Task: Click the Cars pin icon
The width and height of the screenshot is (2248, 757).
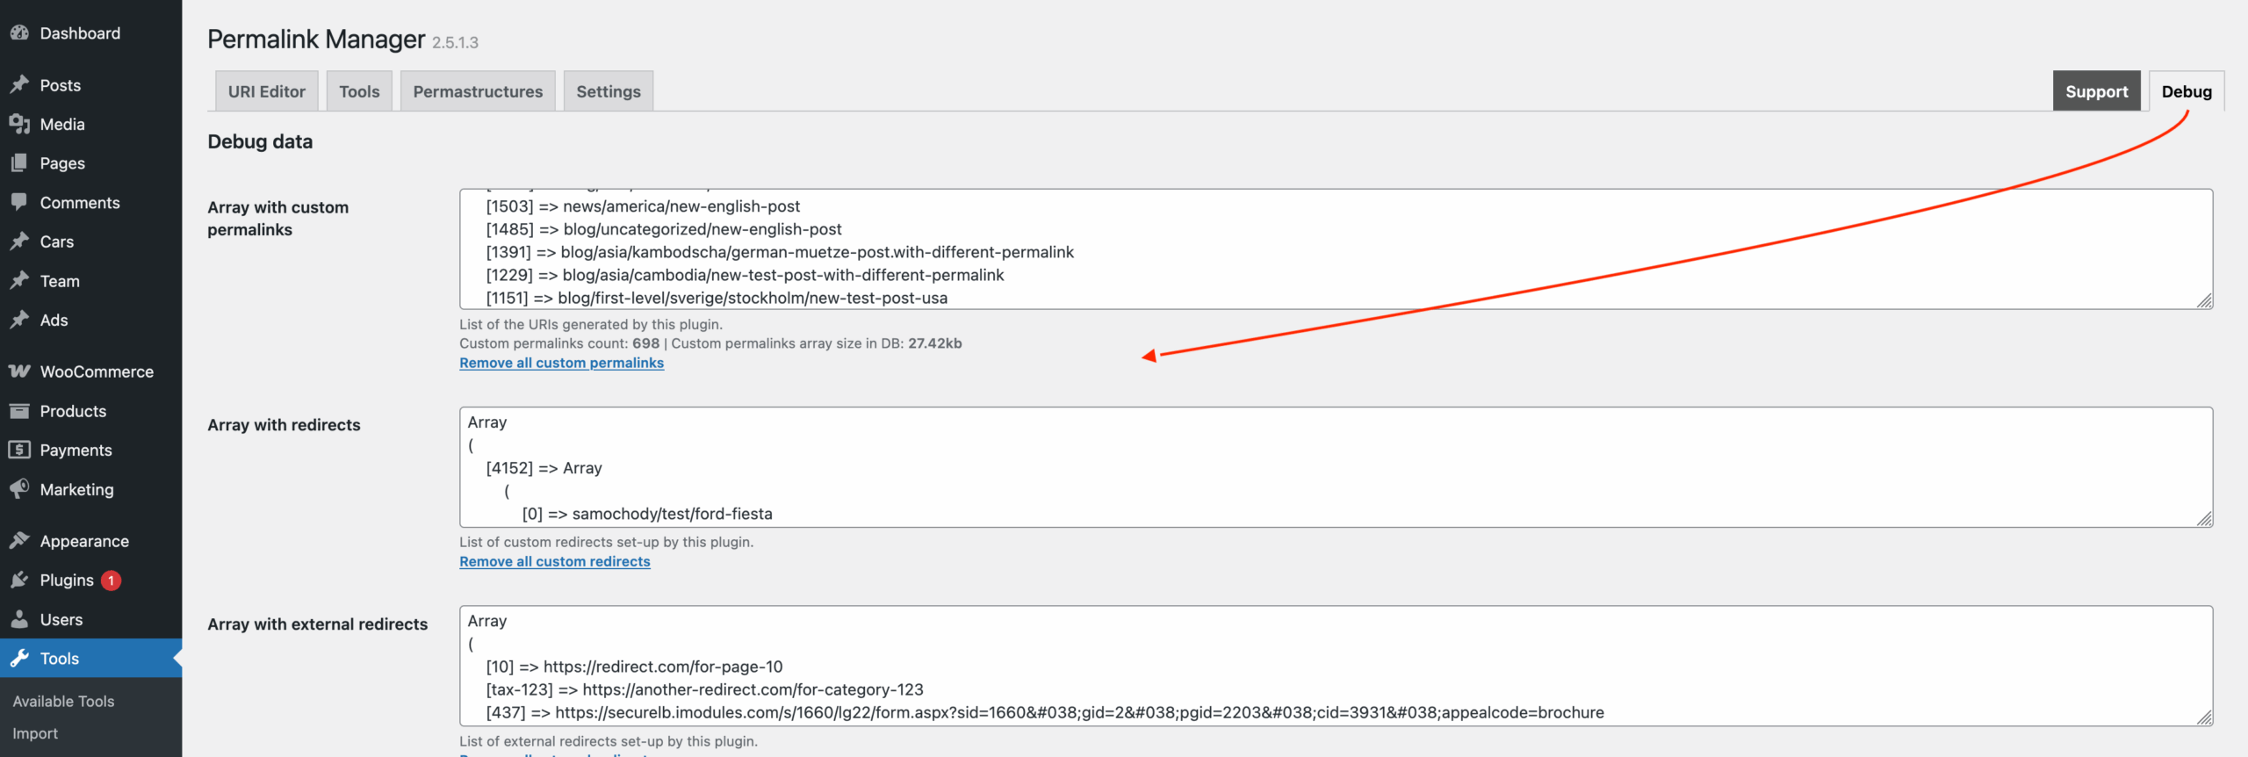Action: pyautogui.click(x=19, y=242)
